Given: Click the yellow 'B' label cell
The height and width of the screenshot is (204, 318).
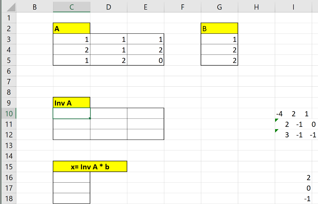Looking at the screenshot, I should pos(220,28).
